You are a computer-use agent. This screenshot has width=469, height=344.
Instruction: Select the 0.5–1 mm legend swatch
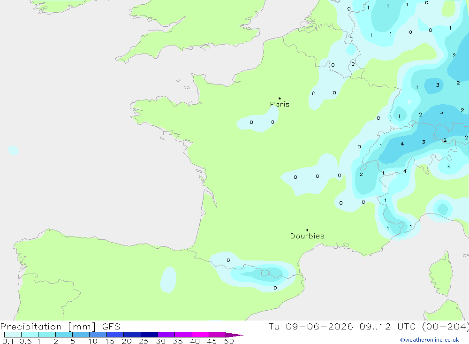(30, 335)
